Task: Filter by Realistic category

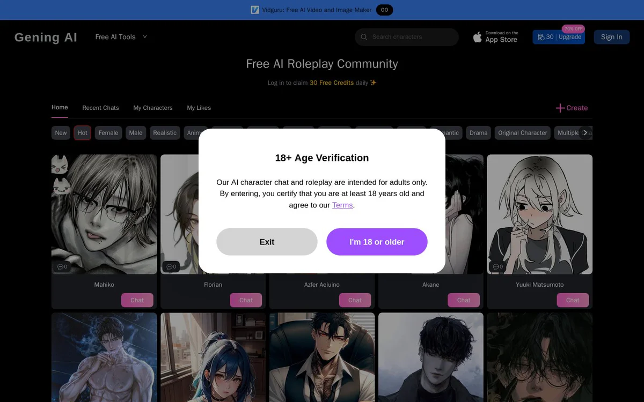Action: 165,133
